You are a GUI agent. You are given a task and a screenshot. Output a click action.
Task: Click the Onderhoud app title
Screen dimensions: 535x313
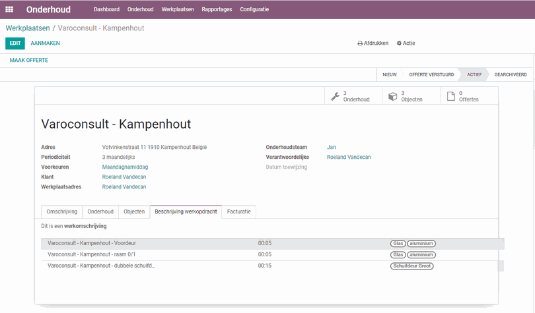tap(48, 9)
